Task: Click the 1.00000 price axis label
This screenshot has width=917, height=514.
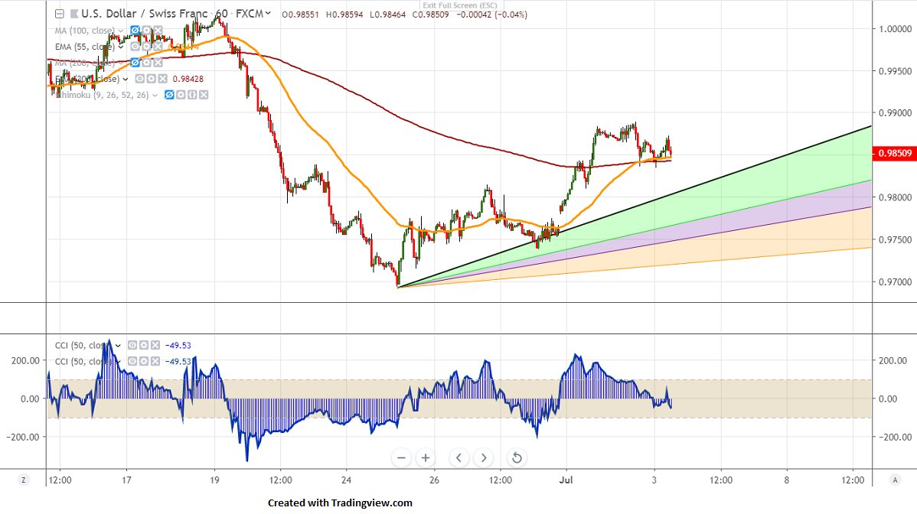Action: point(896,28)
